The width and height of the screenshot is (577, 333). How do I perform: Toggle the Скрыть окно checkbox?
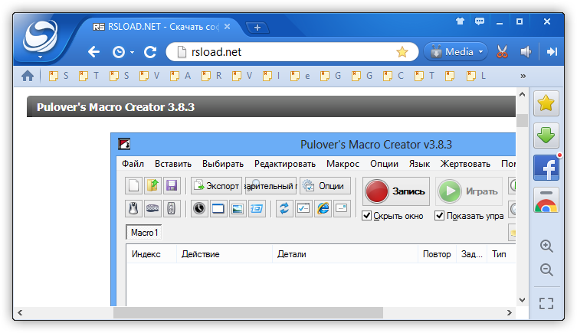click(366, 215)
